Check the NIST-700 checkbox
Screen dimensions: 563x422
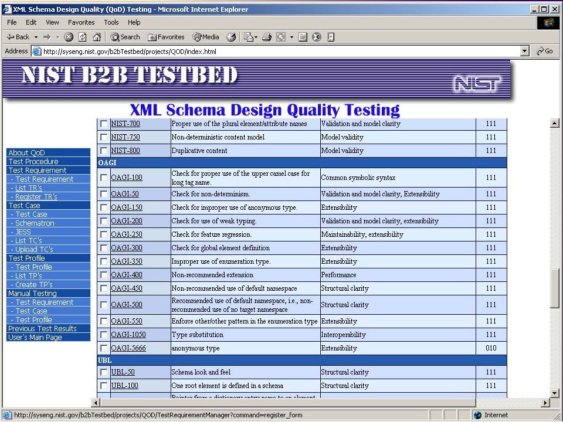coord(104,124)
